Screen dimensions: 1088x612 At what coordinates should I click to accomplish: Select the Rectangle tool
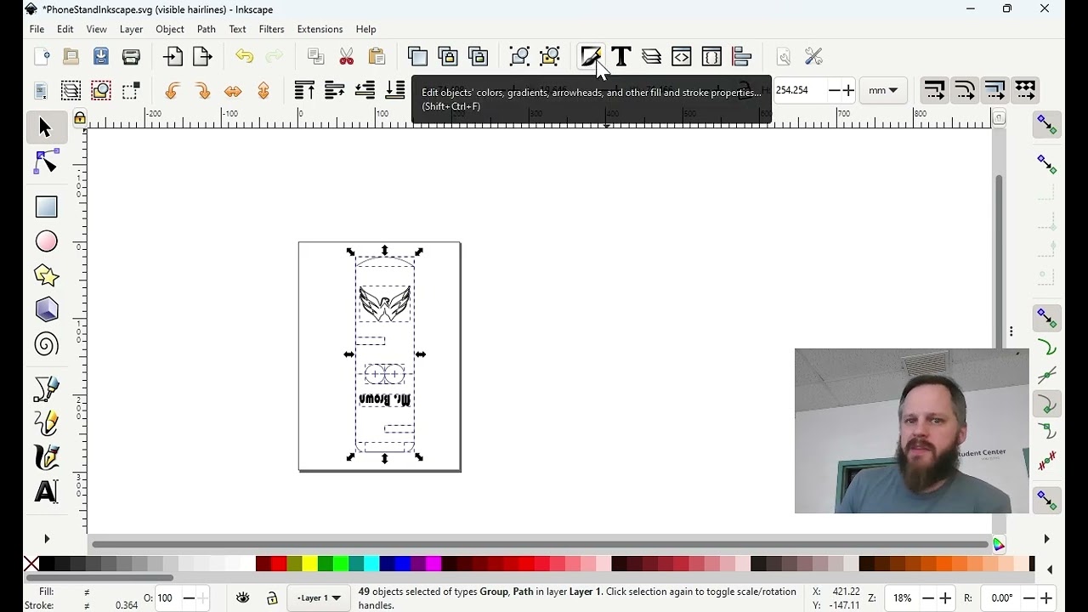pyautogui.click(x=46, y=207)
